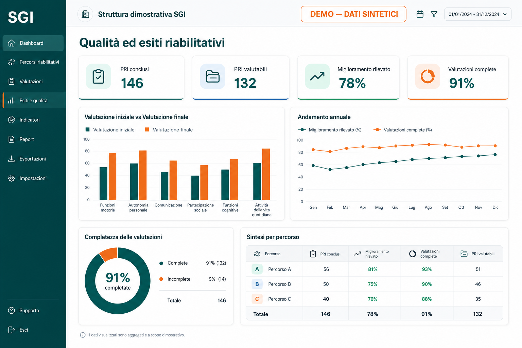Open Esportazioni in the sidebar

point(33,159)
